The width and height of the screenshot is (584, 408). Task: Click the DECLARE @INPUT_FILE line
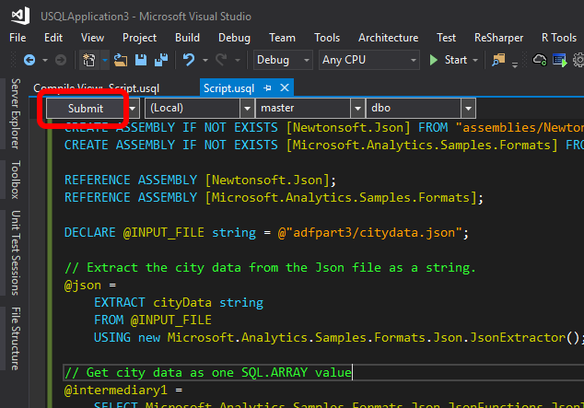coord(266,233)
